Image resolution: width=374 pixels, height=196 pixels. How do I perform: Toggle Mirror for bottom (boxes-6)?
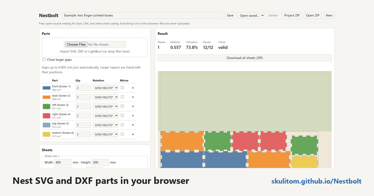pos(122,134)
